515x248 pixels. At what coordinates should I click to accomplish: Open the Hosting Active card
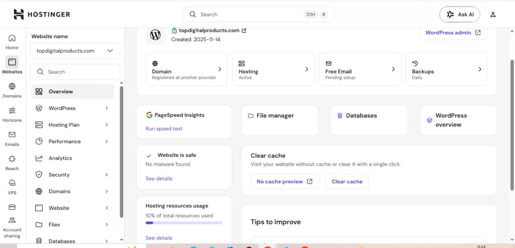coord(273,69)
